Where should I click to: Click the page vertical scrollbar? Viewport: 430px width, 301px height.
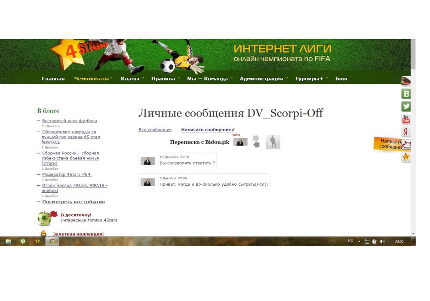click(413, 129)
